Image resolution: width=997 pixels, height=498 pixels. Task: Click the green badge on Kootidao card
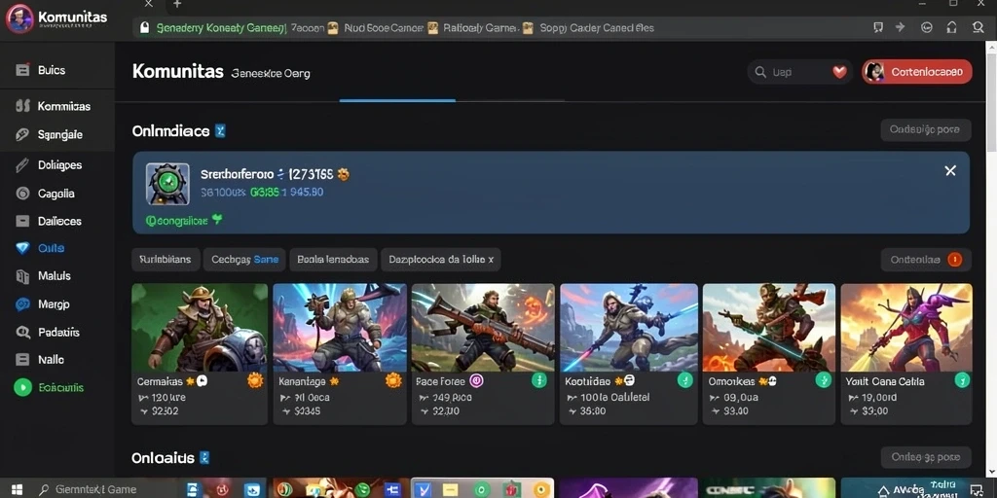click(684, 380)
